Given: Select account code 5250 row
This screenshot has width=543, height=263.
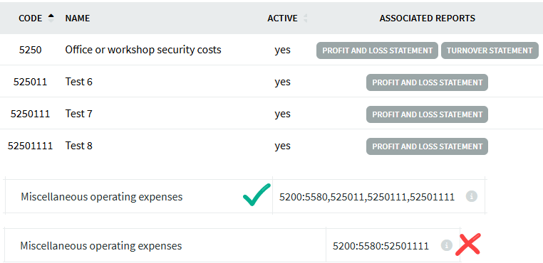Looking at the screenshot, I should tap(271, 50).
